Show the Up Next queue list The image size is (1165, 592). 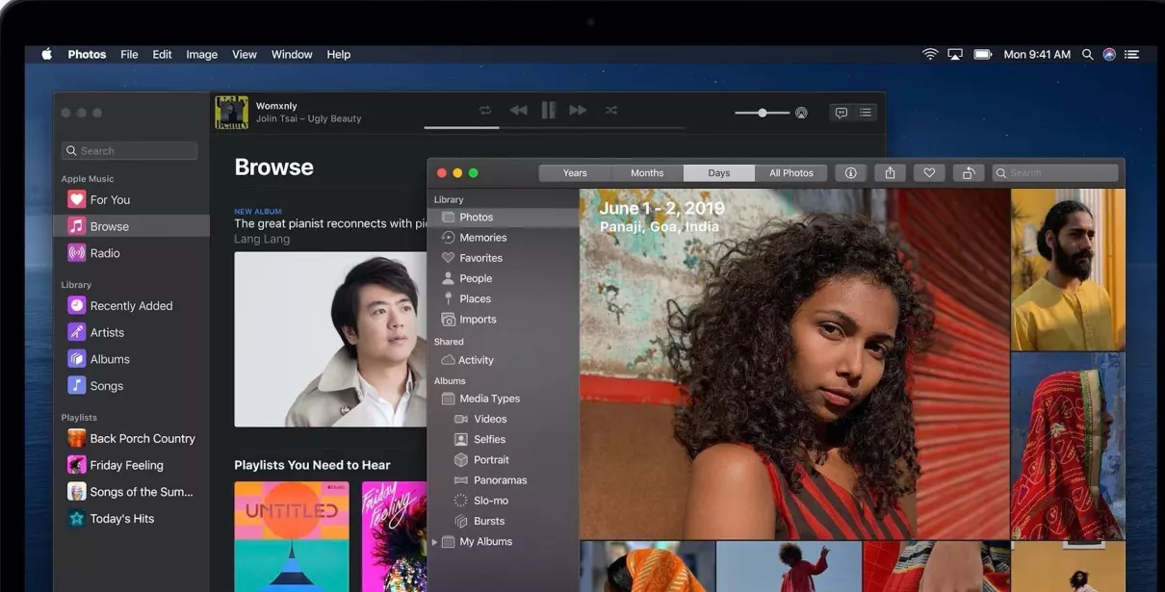point(867,113)
